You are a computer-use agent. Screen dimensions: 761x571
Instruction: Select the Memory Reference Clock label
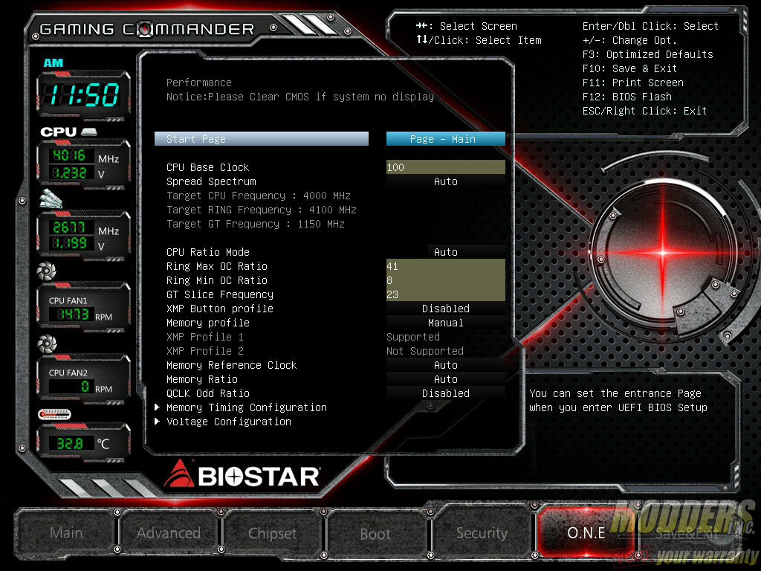point(232,364)
